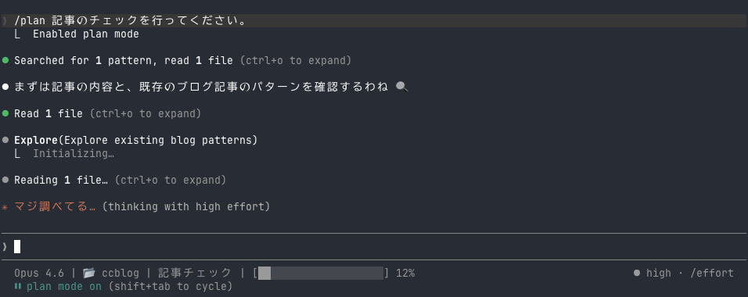Viewport: 748px width, 297px height.
Task: Expand the Read 1 file result
Action: pos(49,113)
